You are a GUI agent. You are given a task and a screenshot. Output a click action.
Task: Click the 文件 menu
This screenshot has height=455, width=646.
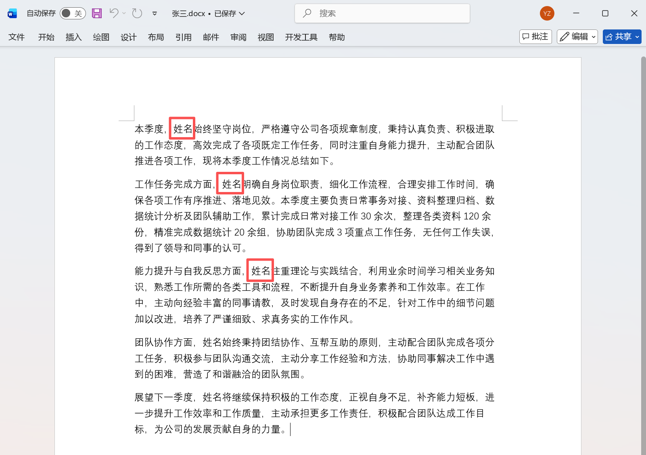click(x=17, y=37)
